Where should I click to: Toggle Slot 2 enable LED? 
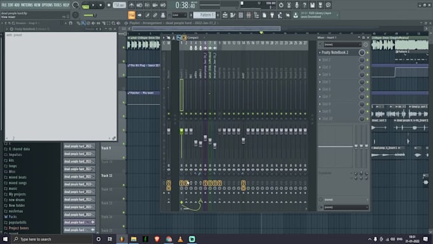pyautogui.click(x=367, y=60)
